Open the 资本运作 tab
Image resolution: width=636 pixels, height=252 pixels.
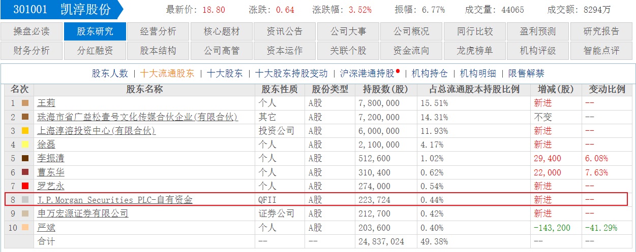285,51
